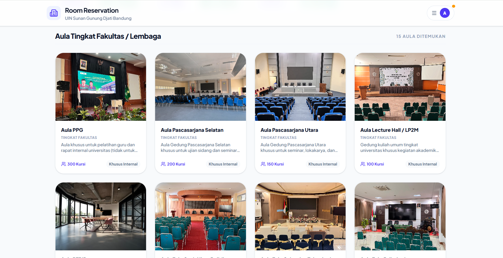Screen dimensions: 503x258
Task: Open the Aula Pascasarjana Selatan title
Action: pyautogui.click(x=192, y=130)
